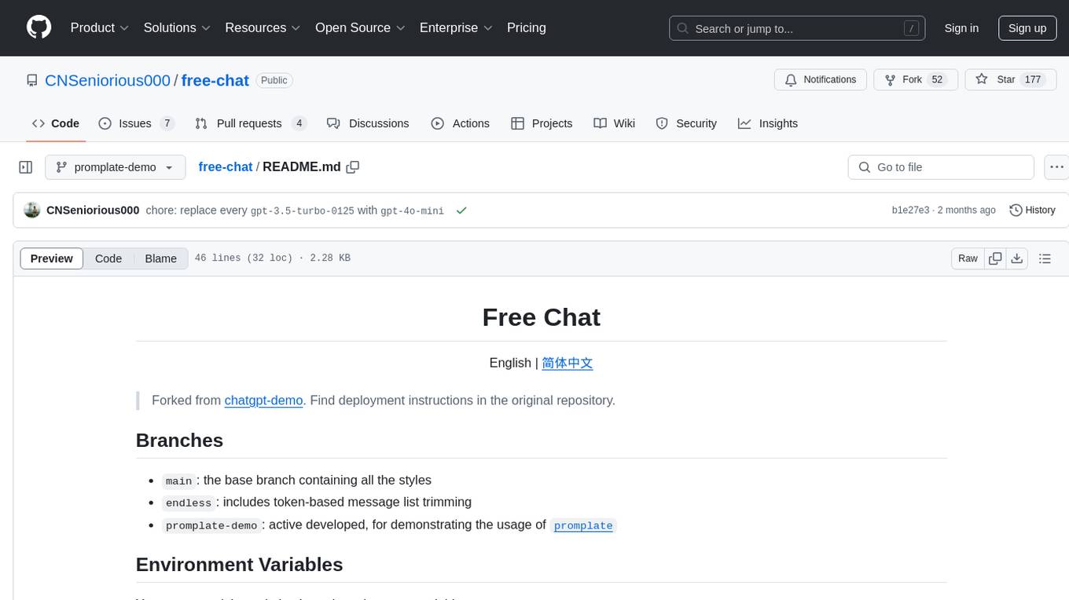Open the README outline list
1069x600 pixels.
coord(1045,258)
